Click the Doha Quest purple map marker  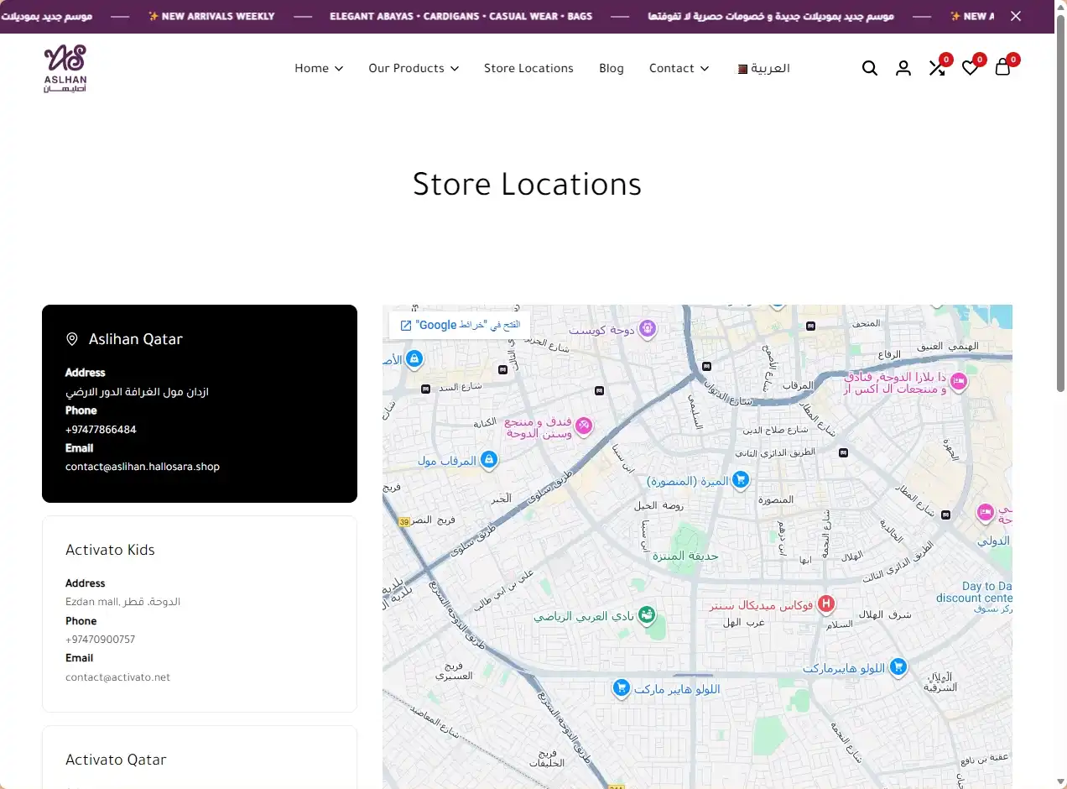pyautogui.click(x=647, y=329)
